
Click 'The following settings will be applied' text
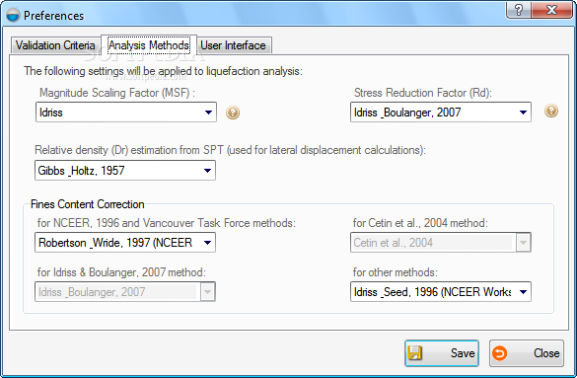(163, 71)
